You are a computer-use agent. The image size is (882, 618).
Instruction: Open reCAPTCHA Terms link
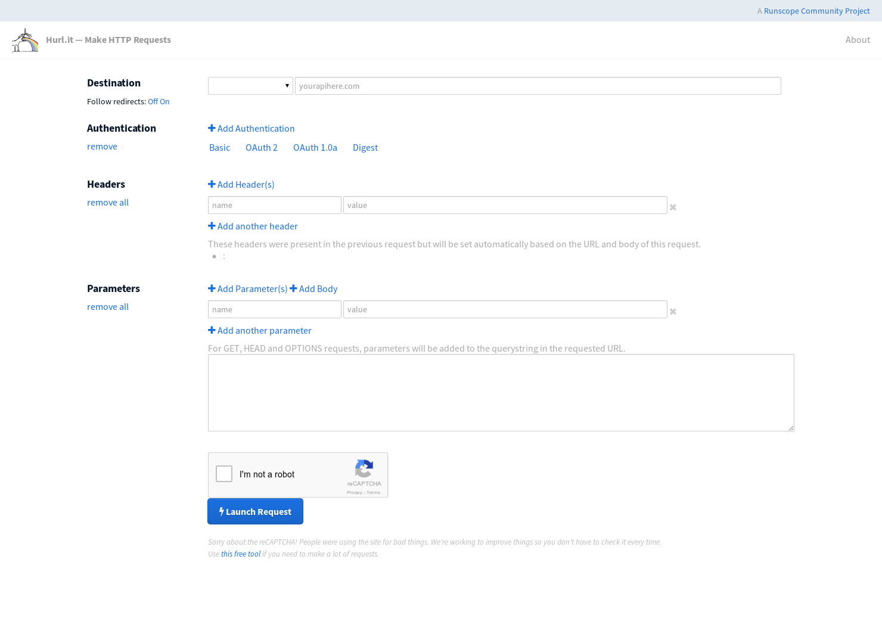pos(374,493)
